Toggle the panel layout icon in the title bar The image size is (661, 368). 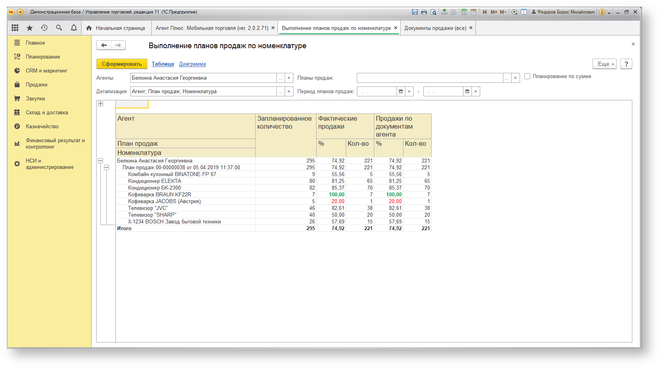(524, 12)
